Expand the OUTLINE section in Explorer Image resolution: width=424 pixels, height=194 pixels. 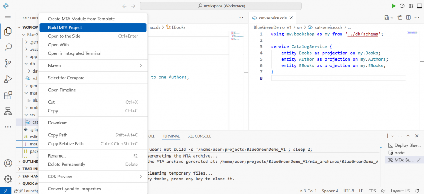(x=27, y=162)
